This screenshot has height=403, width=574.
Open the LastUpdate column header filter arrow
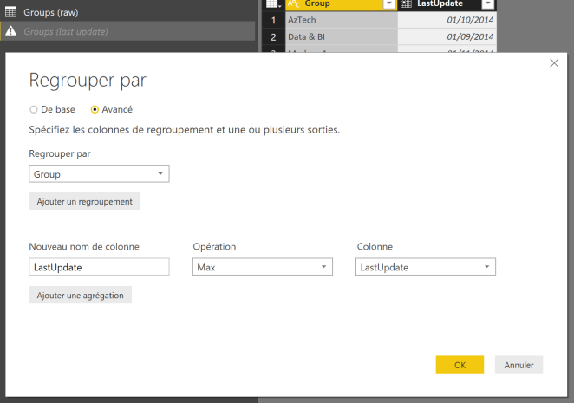[x=487, y=4]
